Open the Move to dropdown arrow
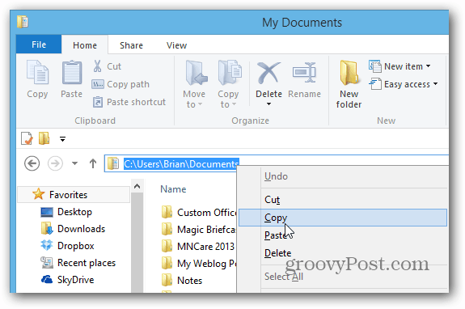The image size is (465, 309). (201, 104)
